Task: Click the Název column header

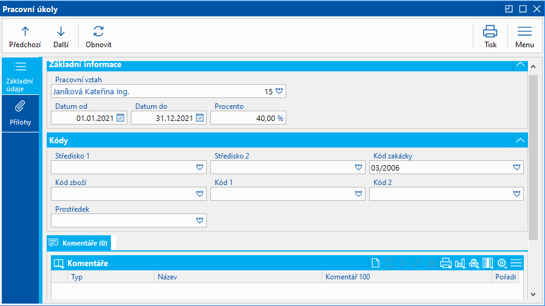Action: click(x=238, y=277)
